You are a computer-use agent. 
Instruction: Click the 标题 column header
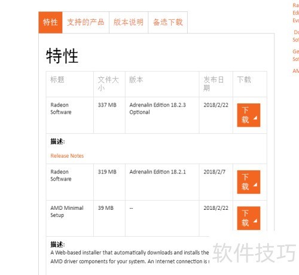tap(57, 80)
